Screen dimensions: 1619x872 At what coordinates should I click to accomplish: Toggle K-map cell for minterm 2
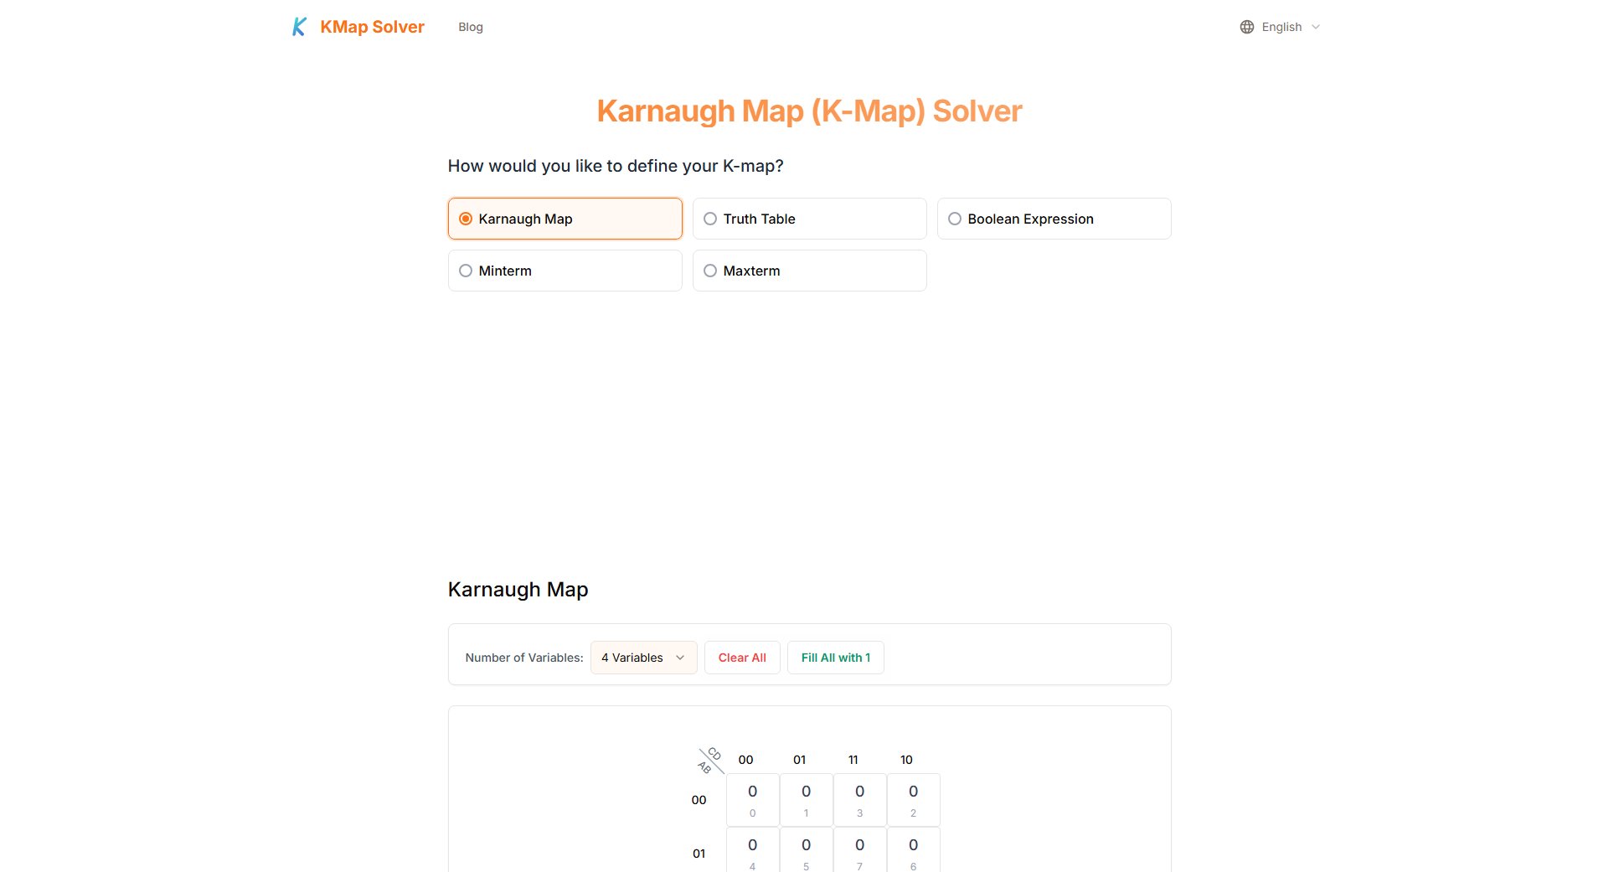point(913,800)
